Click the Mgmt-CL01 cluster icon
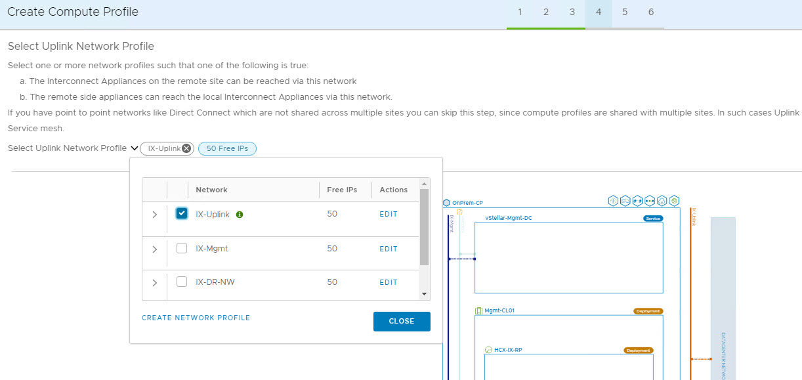This screenshot has width=802, height=380. [x=478, y=310]
